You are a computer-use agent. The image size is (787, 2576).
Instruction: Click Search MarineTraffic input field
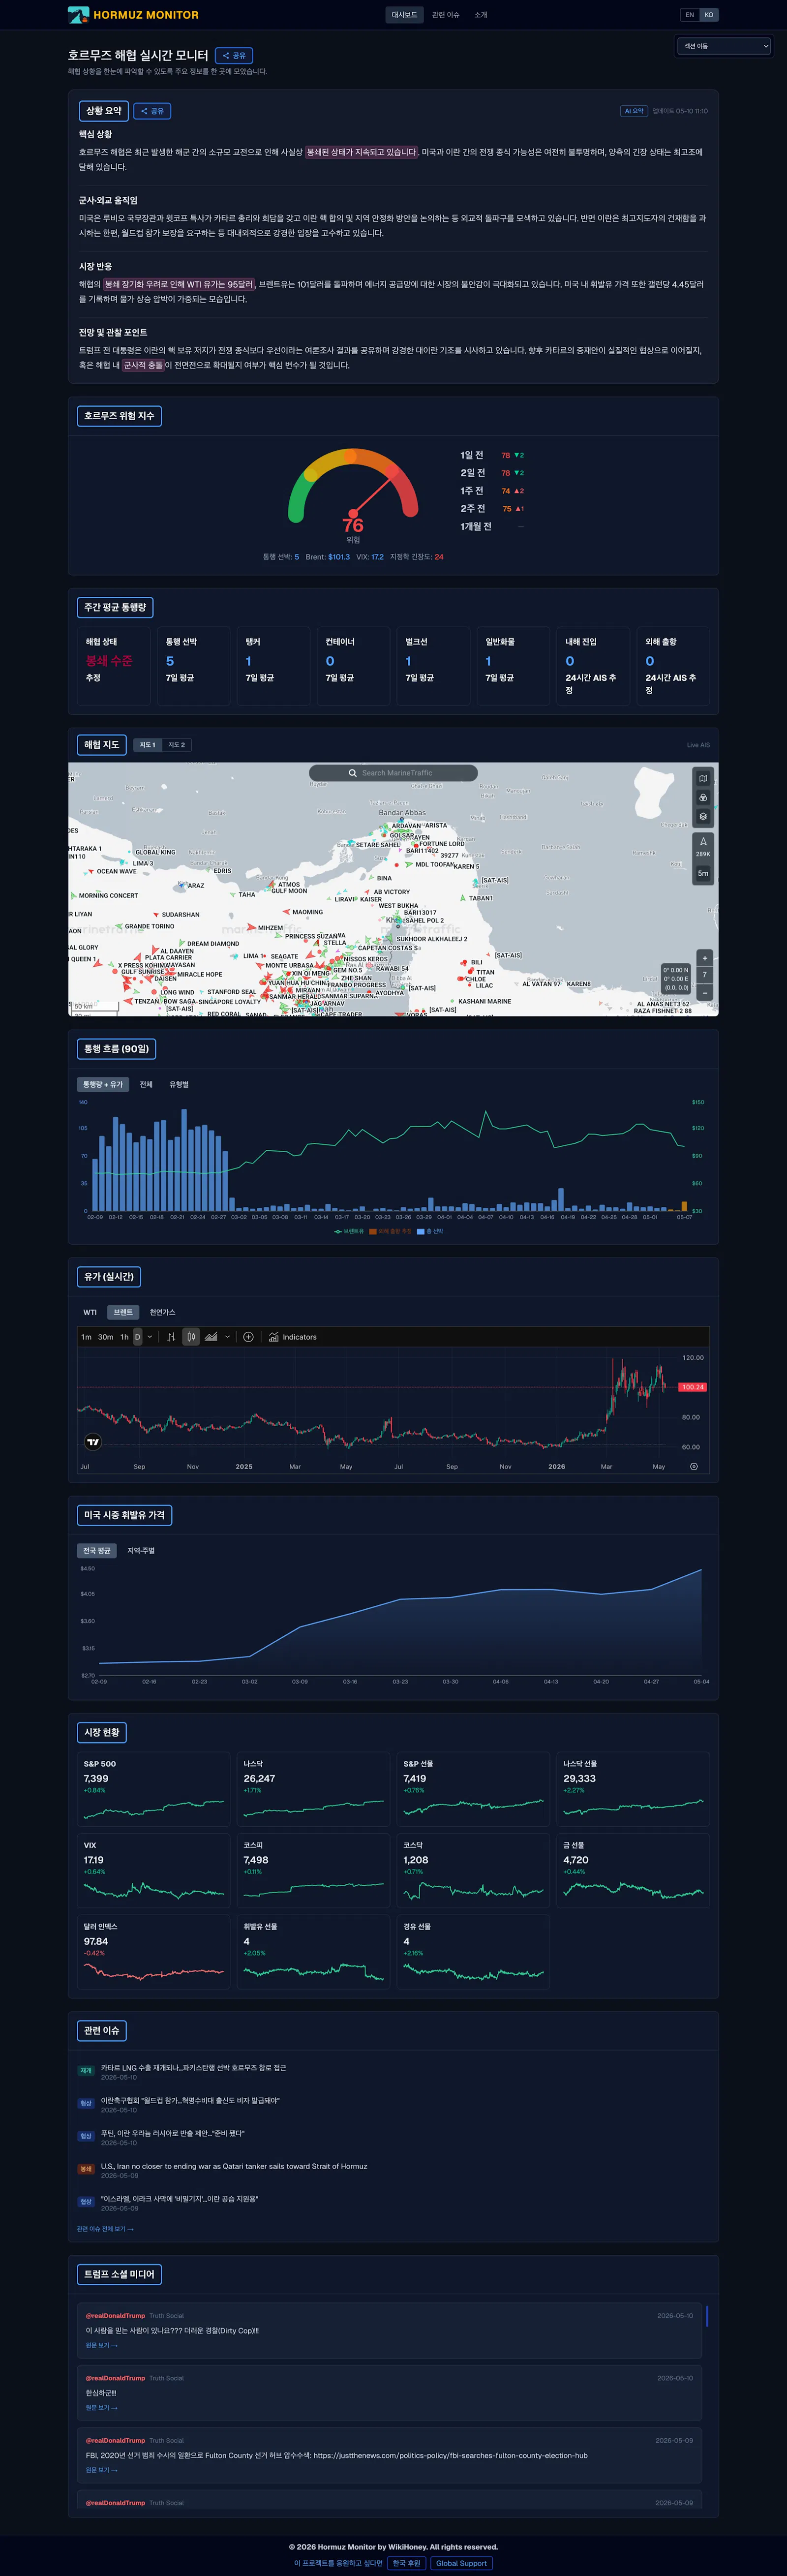393,773
